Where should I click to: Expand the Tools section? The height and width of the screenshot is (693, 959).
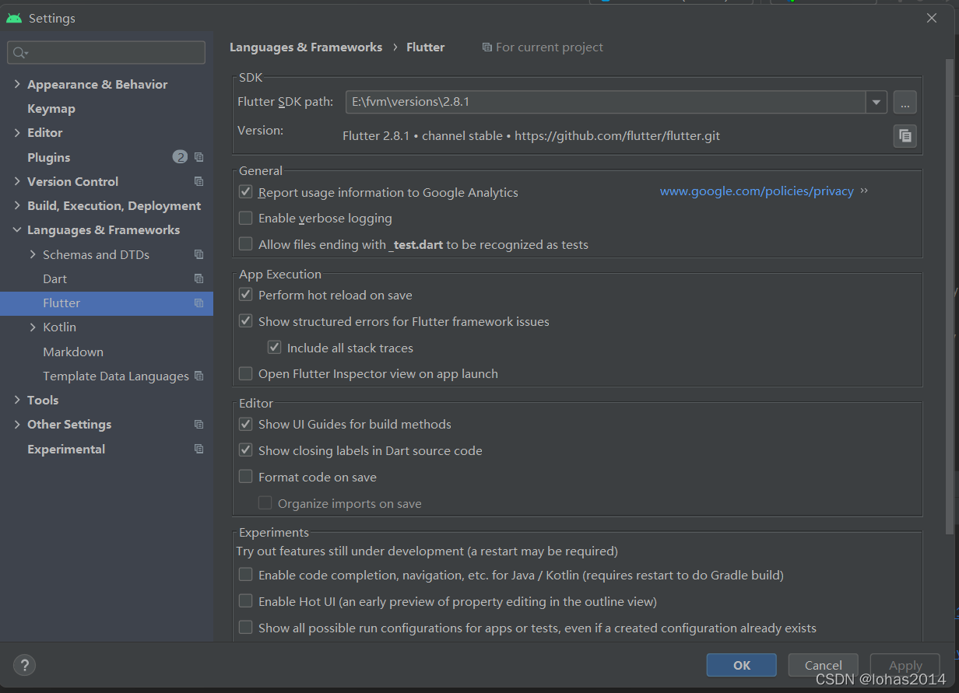(17, 400)
